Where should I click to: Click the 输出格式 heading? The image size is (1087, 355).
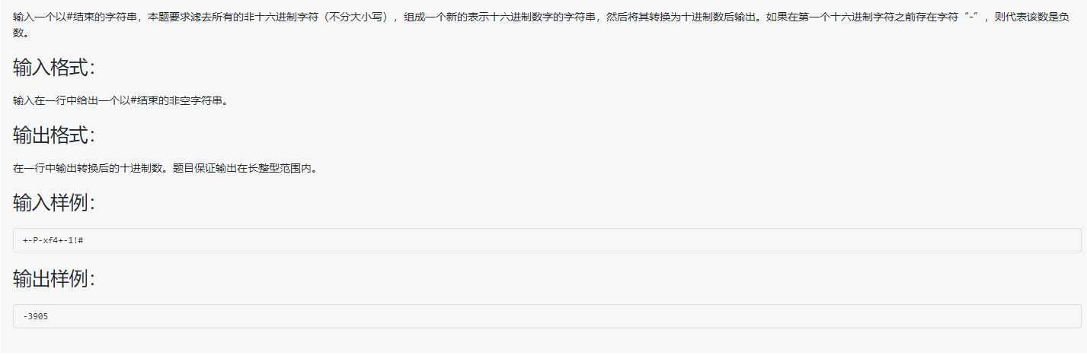(x=54, y=135)
